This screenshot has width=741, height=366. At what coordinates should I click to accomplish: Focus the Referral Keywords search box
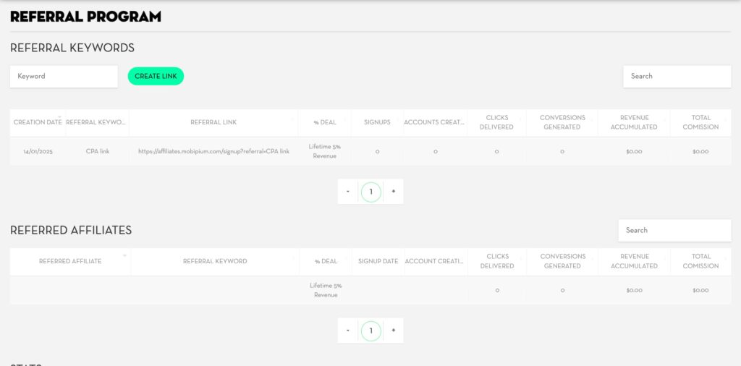point(677,77)
